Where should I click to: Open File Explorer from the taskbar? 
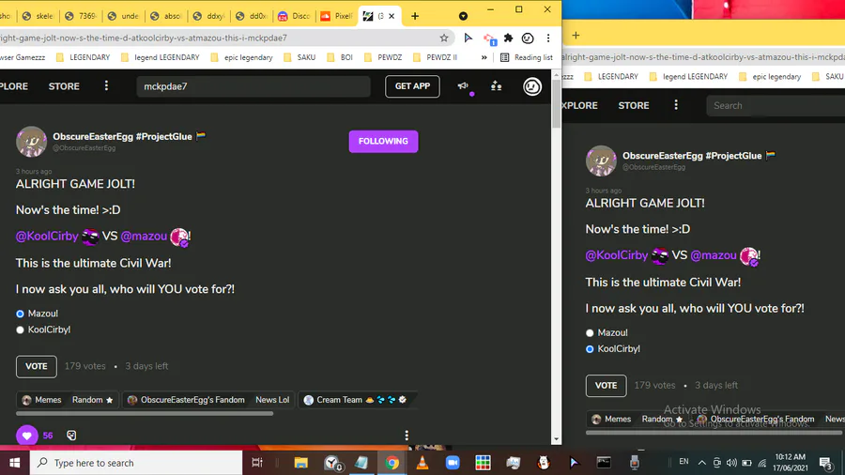(300, 463)
